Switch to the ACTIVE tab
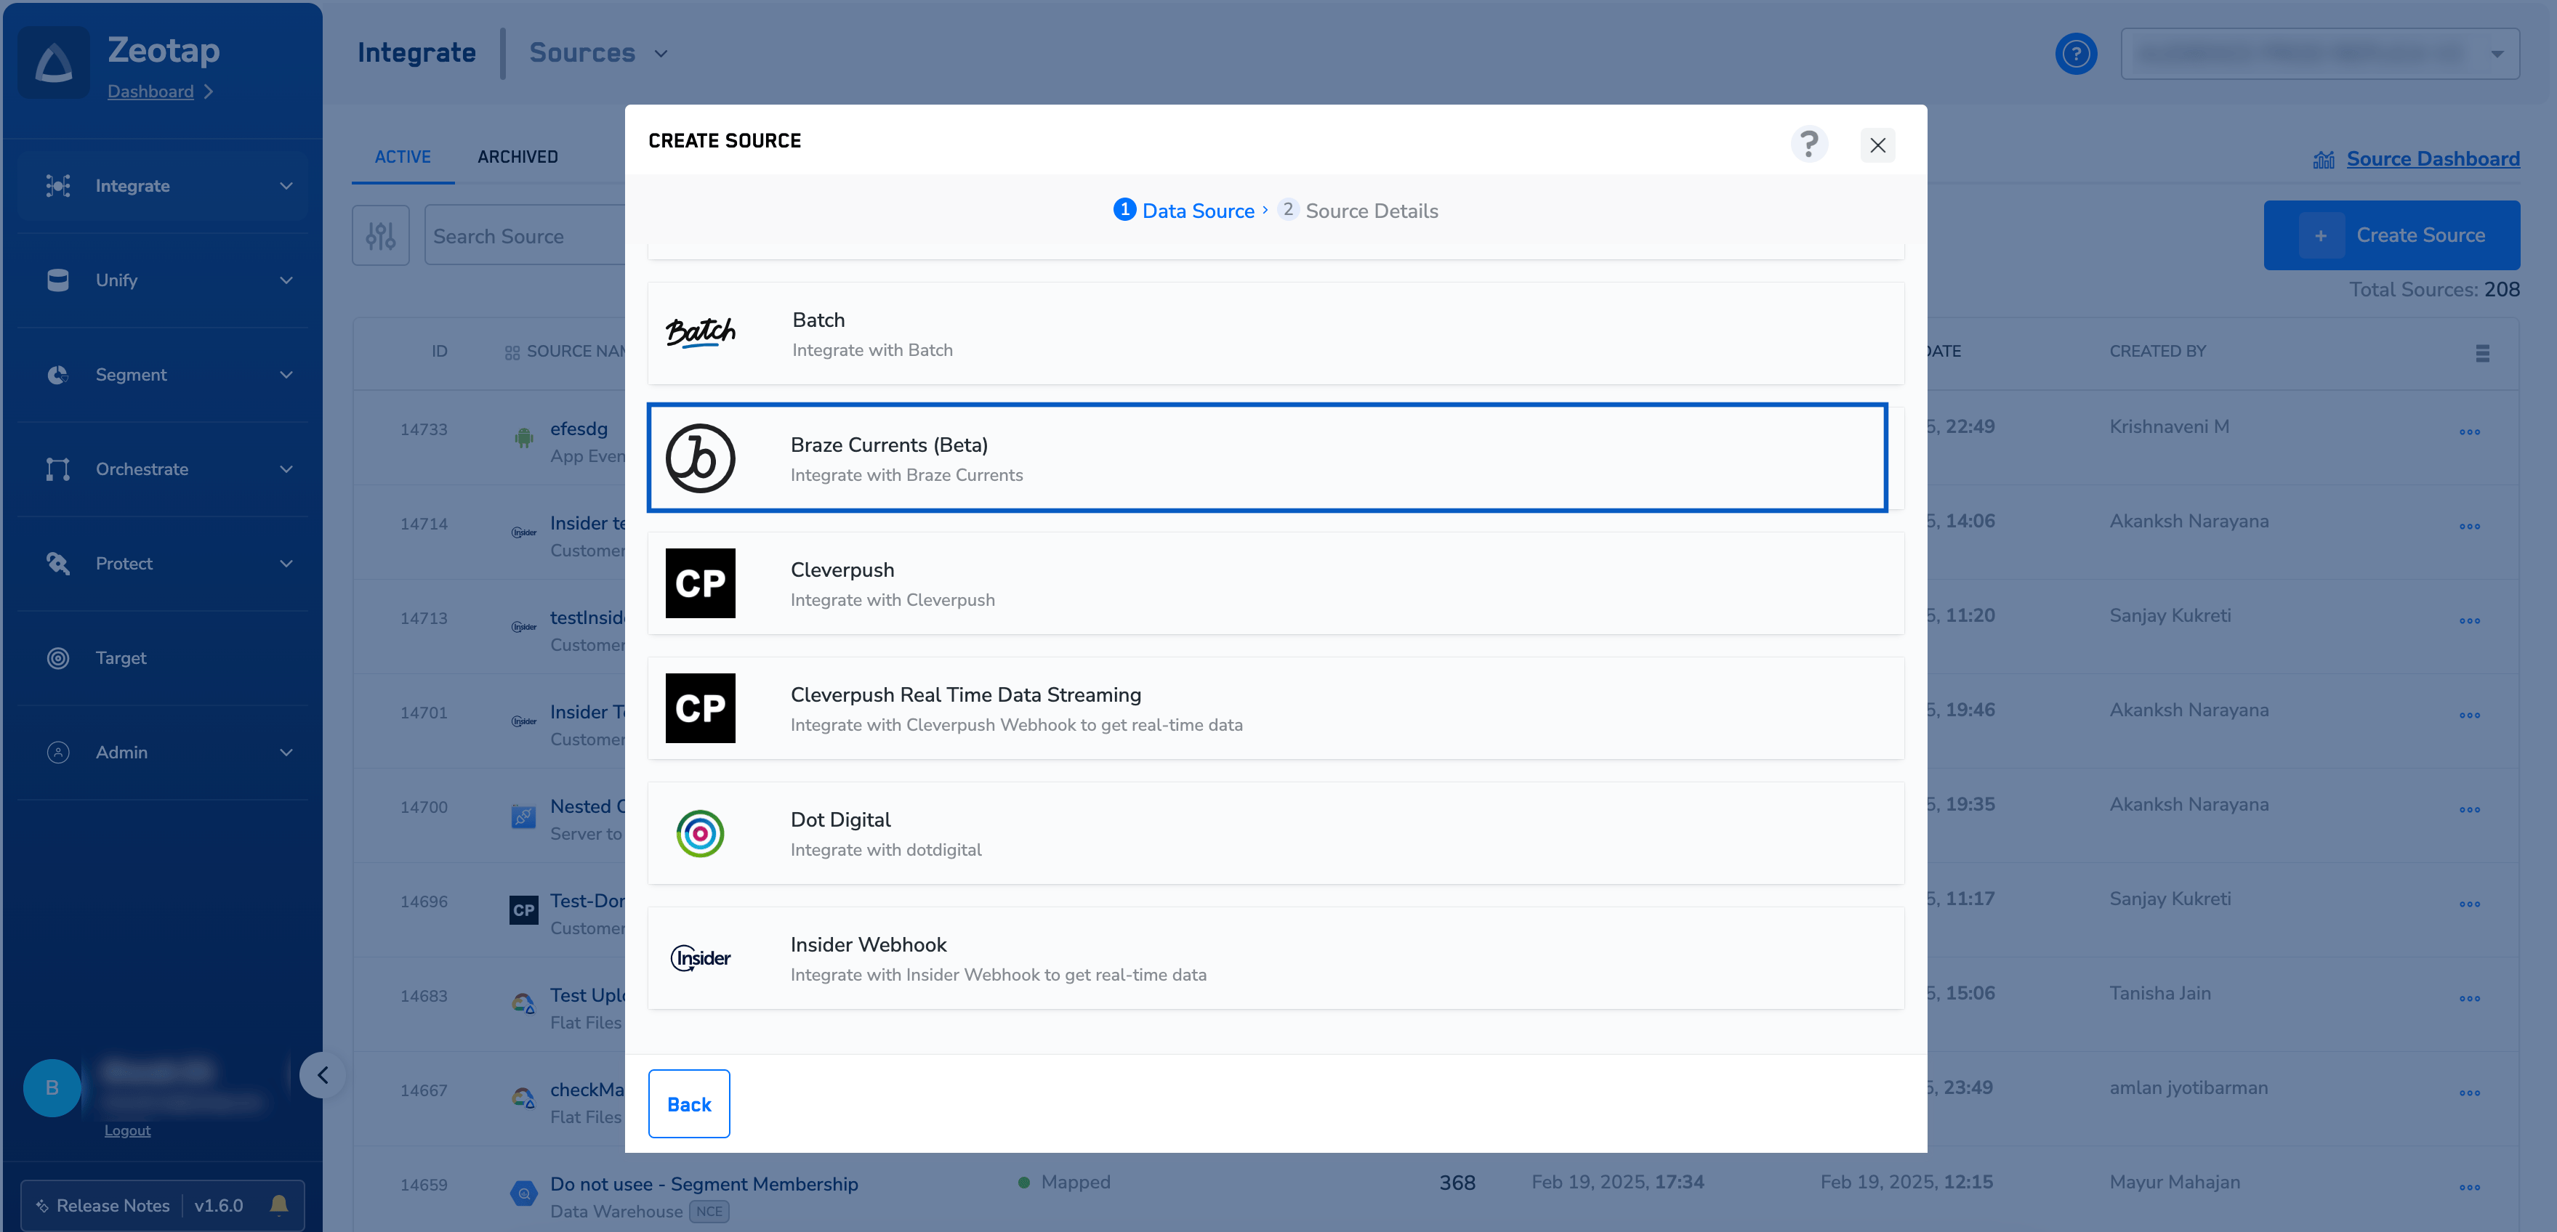The width and height of the screenshot is (2557, 1232). (x=402, y=157)
